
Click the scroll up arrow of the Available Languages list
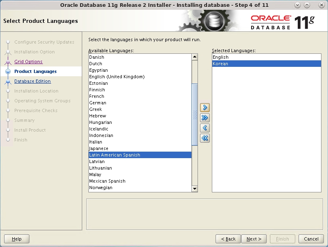coord(195,57)
